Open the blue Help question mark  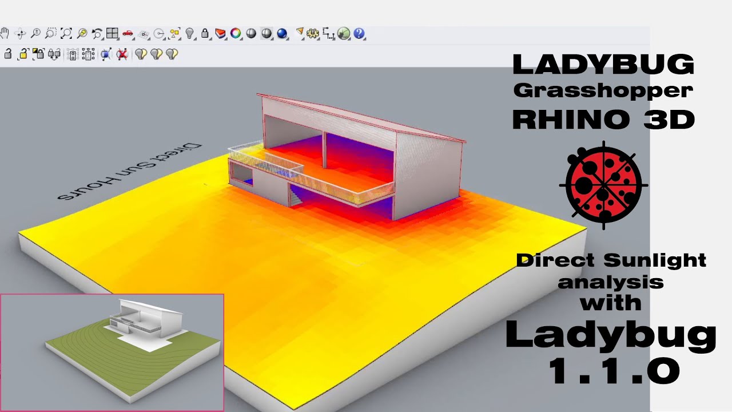(x=359, y=33)
